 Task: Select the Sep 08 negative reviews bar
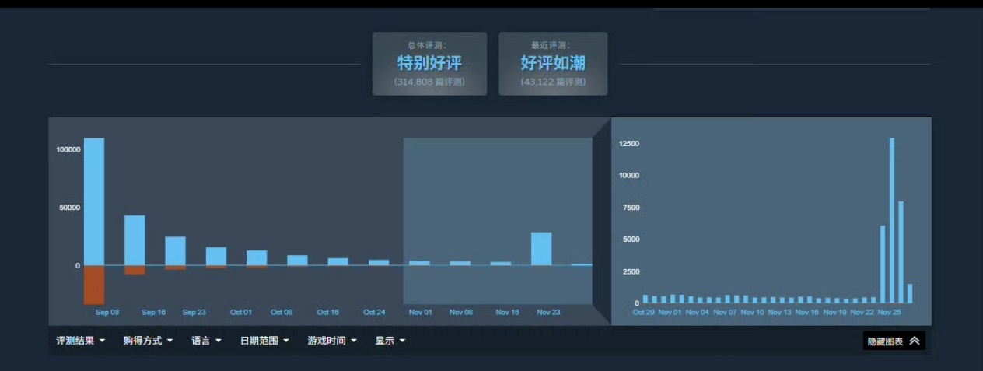(94, 285)
